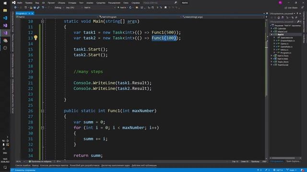Image resolution: width=307 pixels, height=172 pixels.
Task: Click the bookmark toolbar icon
Action: coord(165,8)
